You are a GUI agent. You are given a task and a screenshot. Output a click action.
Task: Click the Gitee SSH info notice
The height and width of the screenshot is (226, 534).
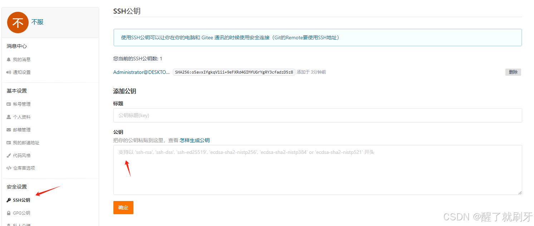click(x=318, y=37)
